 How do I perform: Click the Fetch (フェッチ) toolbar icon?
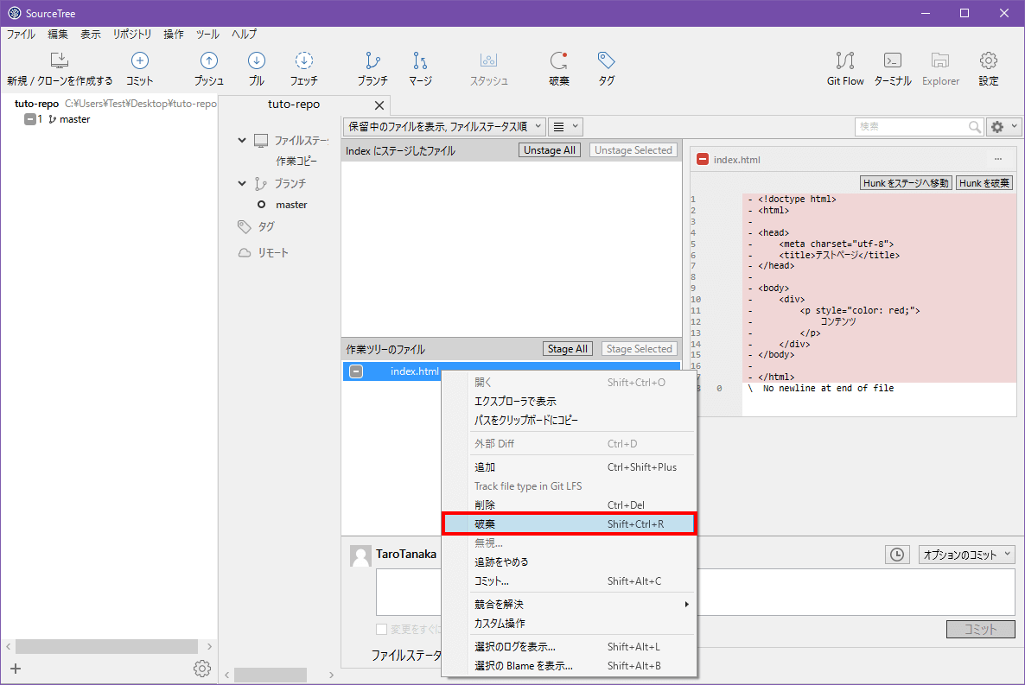point(303,61)
